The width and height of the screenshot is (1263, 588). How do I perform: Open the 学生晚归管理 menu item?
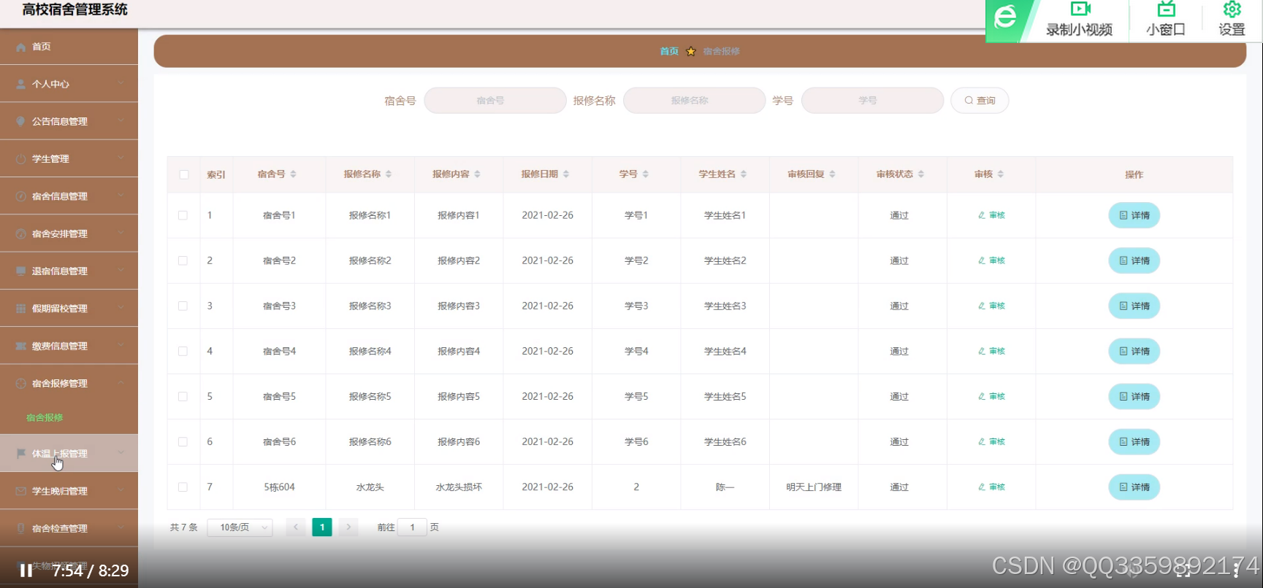[69, 491]
